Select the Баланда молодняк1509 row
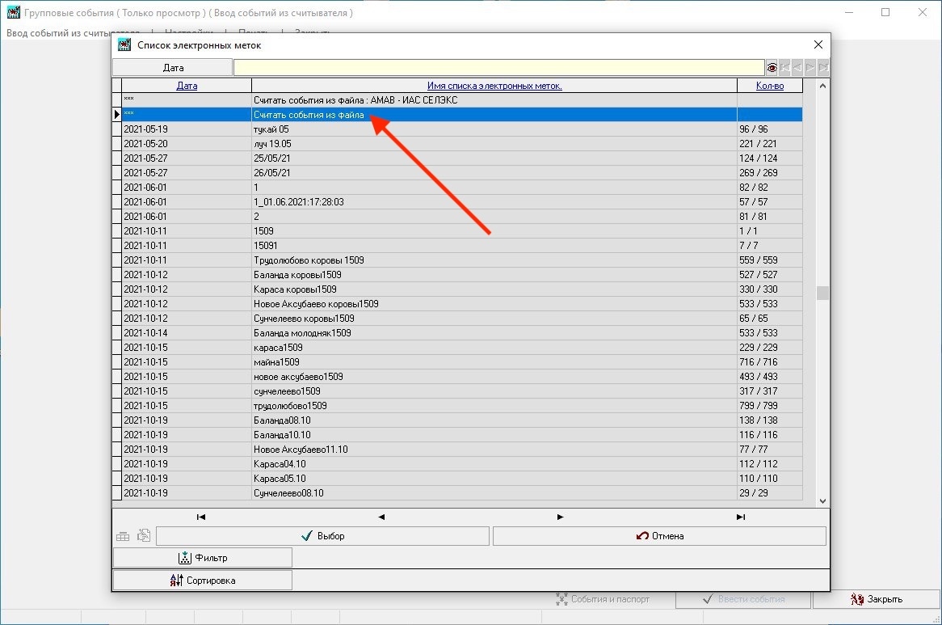Screen dimensions: 942x625 (x=462, y=333)
